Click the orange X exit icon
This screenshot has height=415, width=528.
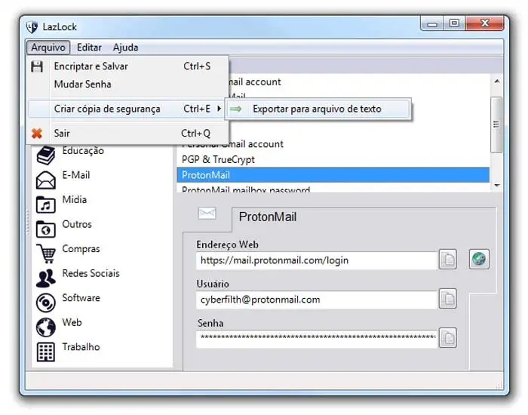click(37, 134)
